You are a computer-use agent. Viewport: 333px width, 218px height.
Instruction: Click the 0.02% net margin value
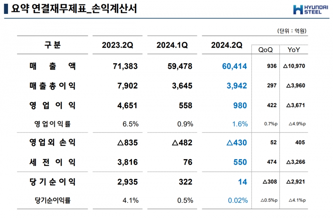[238, 200]
